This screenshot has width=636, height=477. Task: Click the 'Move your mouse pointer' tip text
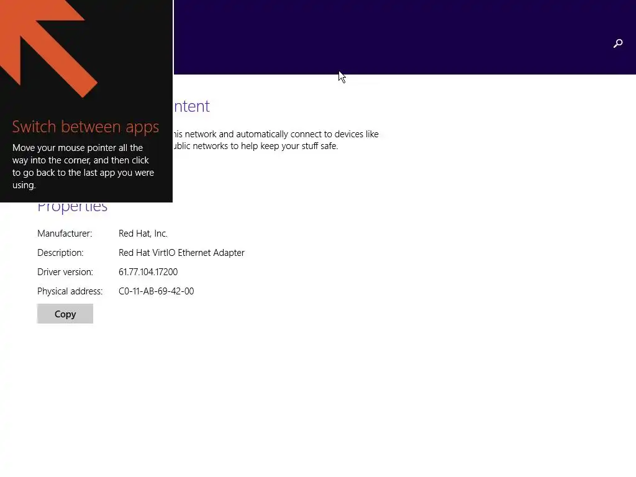coord(83,166)
